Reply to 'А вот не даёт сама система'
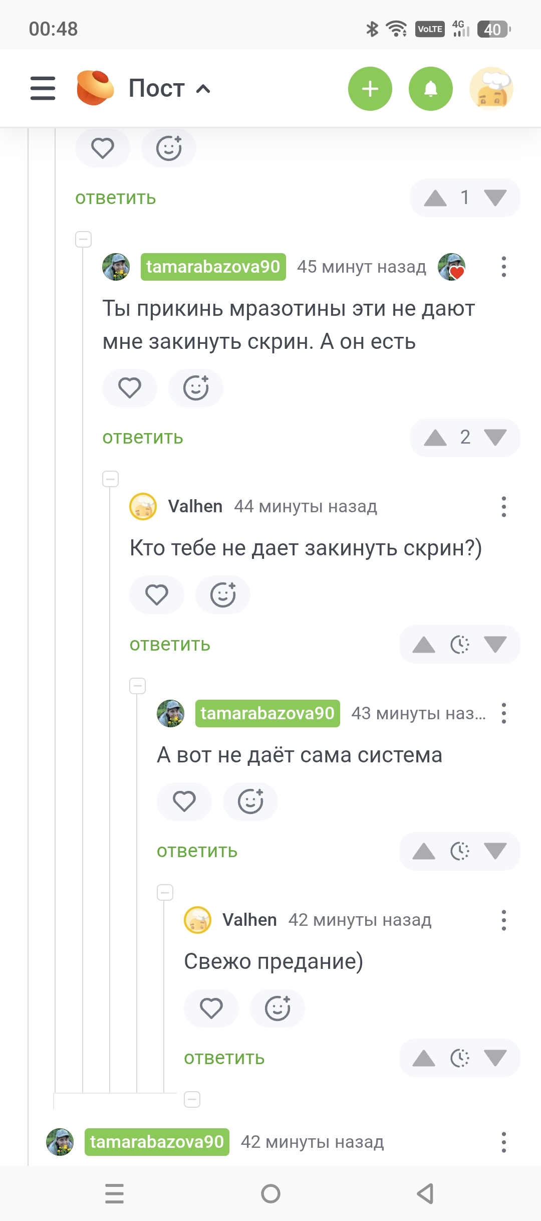The height and width of the screenshot is (1221, 541). pos(197,851)
